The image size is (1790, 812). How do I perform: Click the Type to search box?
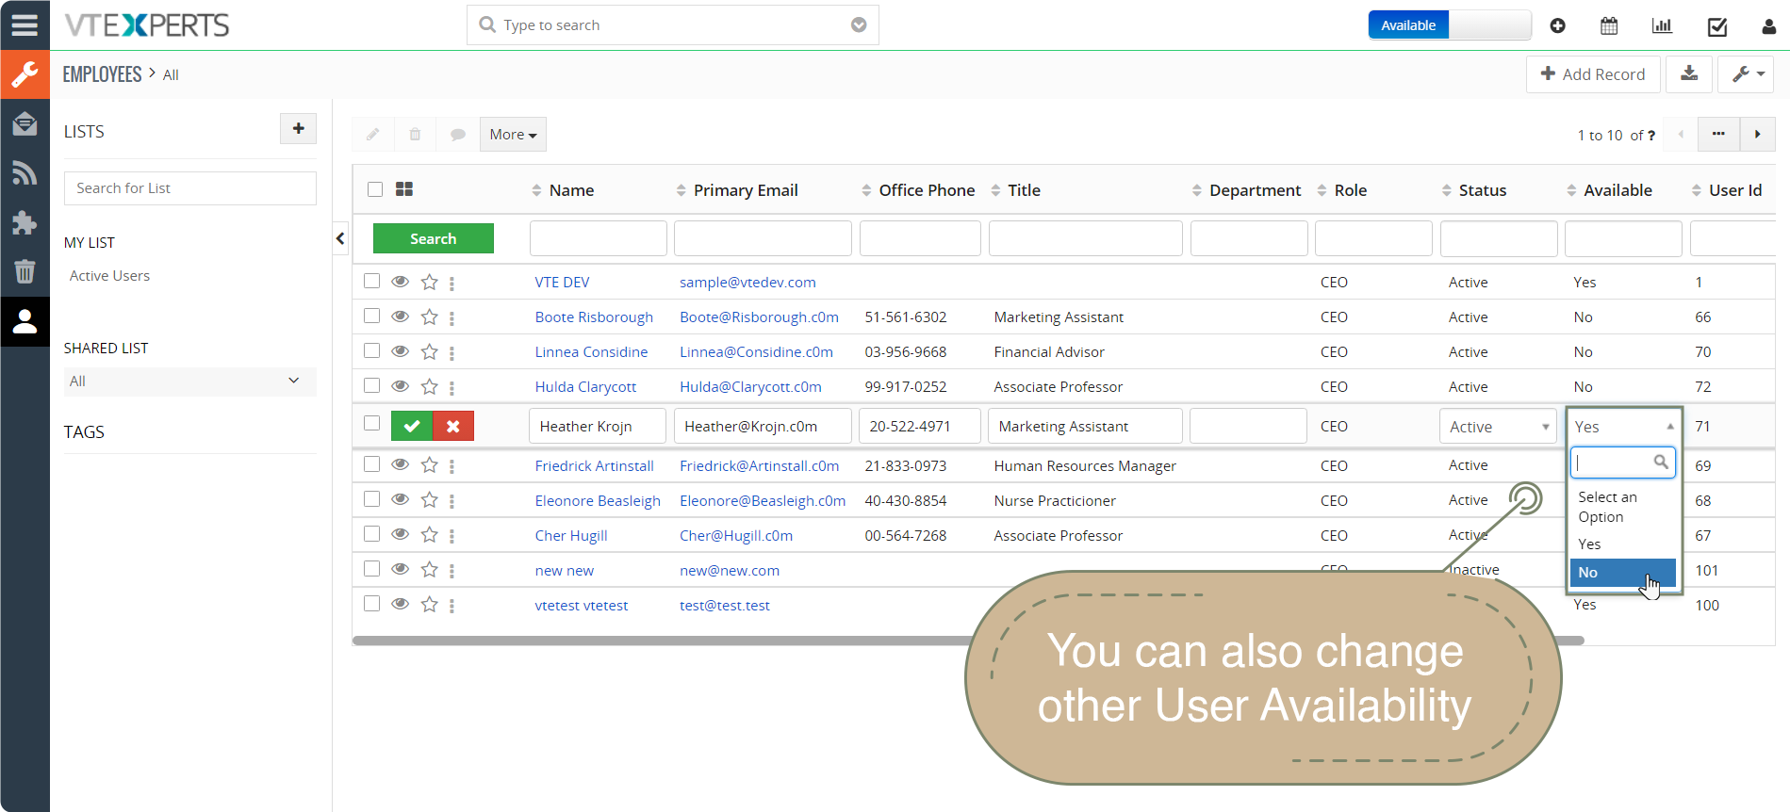click(x=673, y=25)
